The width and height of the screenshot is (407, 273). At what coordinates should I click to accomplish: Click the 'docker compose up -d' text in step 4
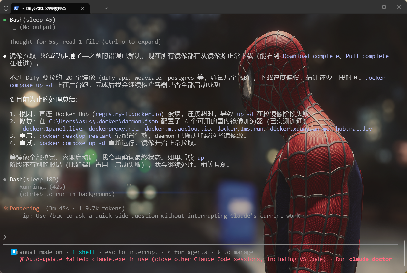pos(72,143)
